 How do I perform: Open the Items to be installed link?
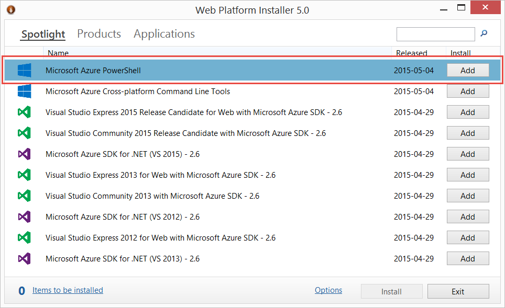[x=68, y=290]
